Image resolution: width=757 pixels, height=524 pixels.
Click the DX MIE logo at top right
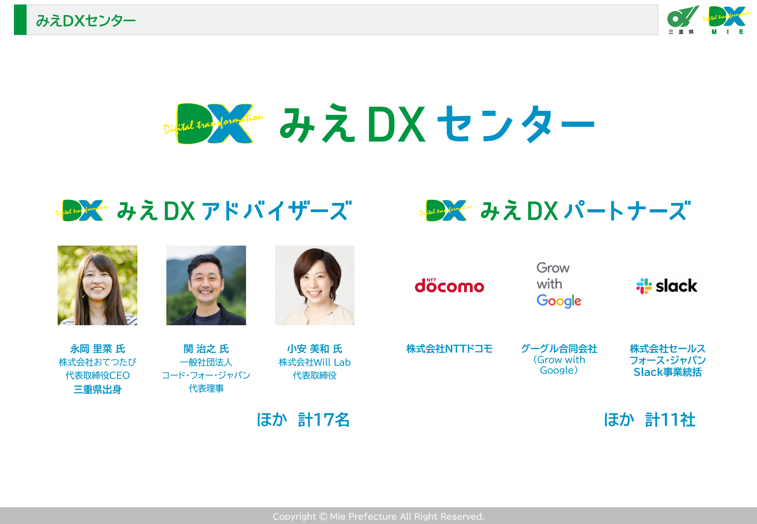[726, 20]
